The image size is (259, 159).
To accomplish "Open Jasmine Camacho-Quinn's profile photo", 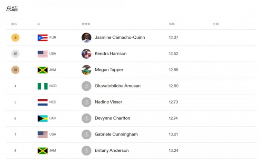I will pyautogui.click(x=86, y=38).
